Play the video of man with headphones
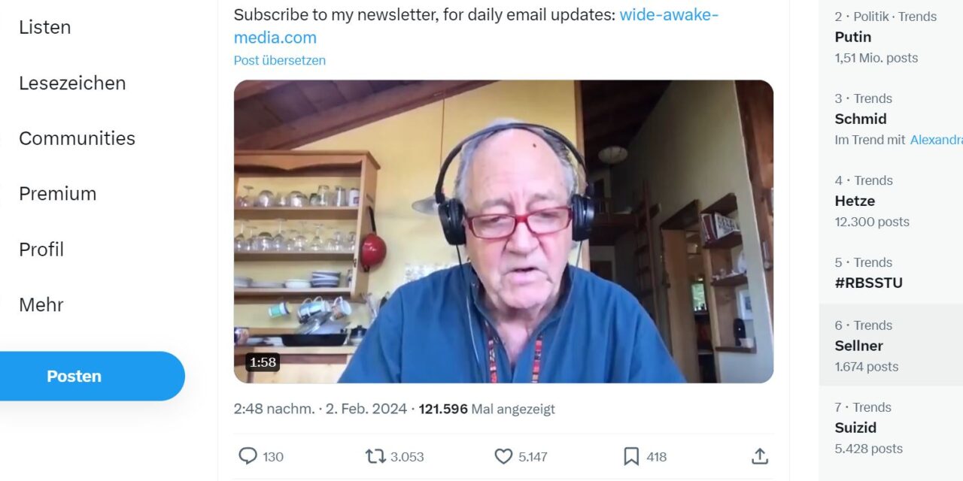Screen dimensions: 963x481 (503, 231)
